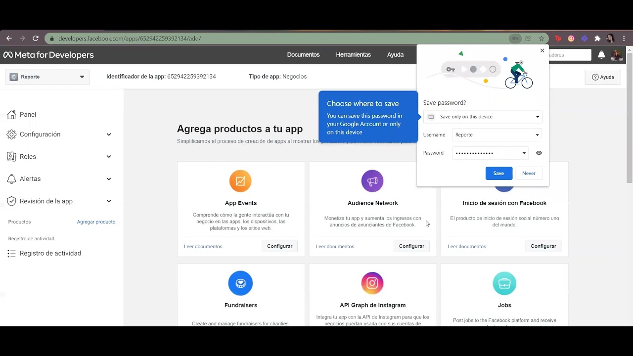Click the padlock site info icon
Viewport: 633px width, 356px height.
tap(51, 38)
